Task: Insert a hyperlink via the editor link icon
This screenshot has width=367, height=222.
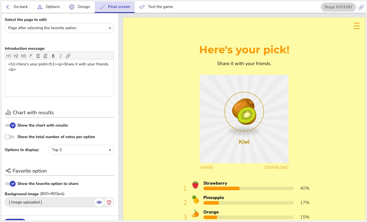Action: [x=68, y=56]
